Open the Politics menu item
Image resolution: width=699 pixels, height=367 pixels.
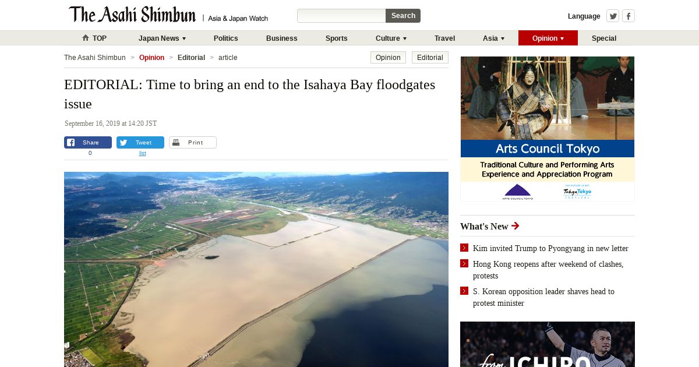[226, 38]
